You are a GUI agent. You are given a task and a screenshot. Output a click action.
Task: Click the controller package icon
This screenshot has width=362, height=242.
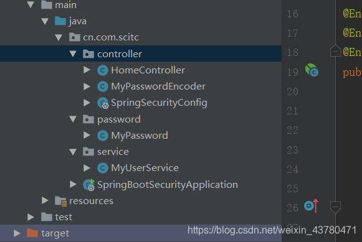pyautogui.click(x=88, y=54)
